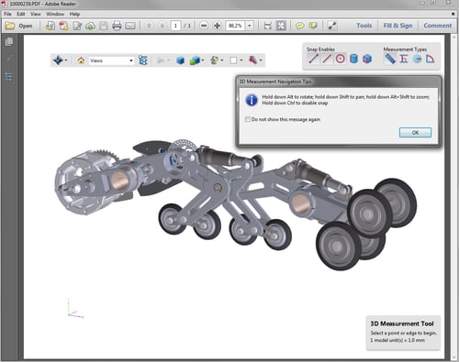Click the zoom percentage field 86,2%
This screenshot has height=362, width=459.
[235, 26]
